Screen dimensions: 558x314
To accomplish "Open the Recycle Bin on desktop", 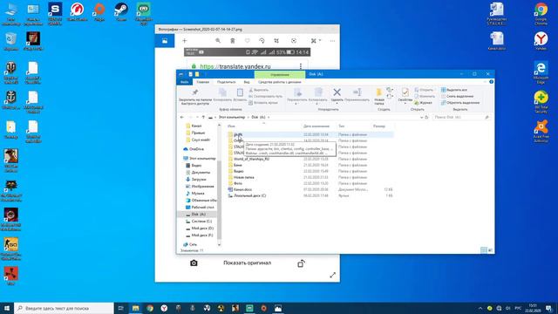I will 11,41.
